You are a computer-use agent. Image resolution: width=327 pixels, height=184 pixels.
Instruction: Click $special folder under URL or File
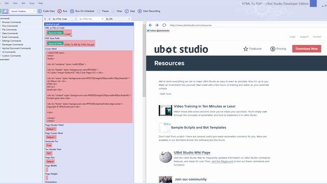click(55, 33)
